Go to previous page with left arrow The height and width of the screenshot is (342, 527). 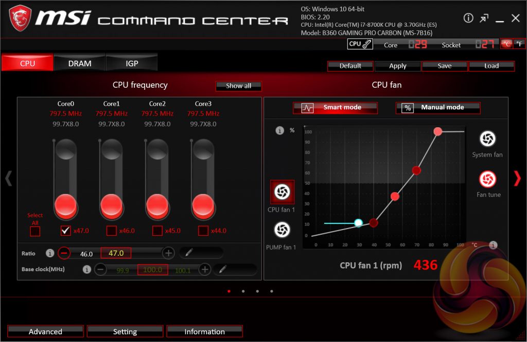tap(8, 178)
